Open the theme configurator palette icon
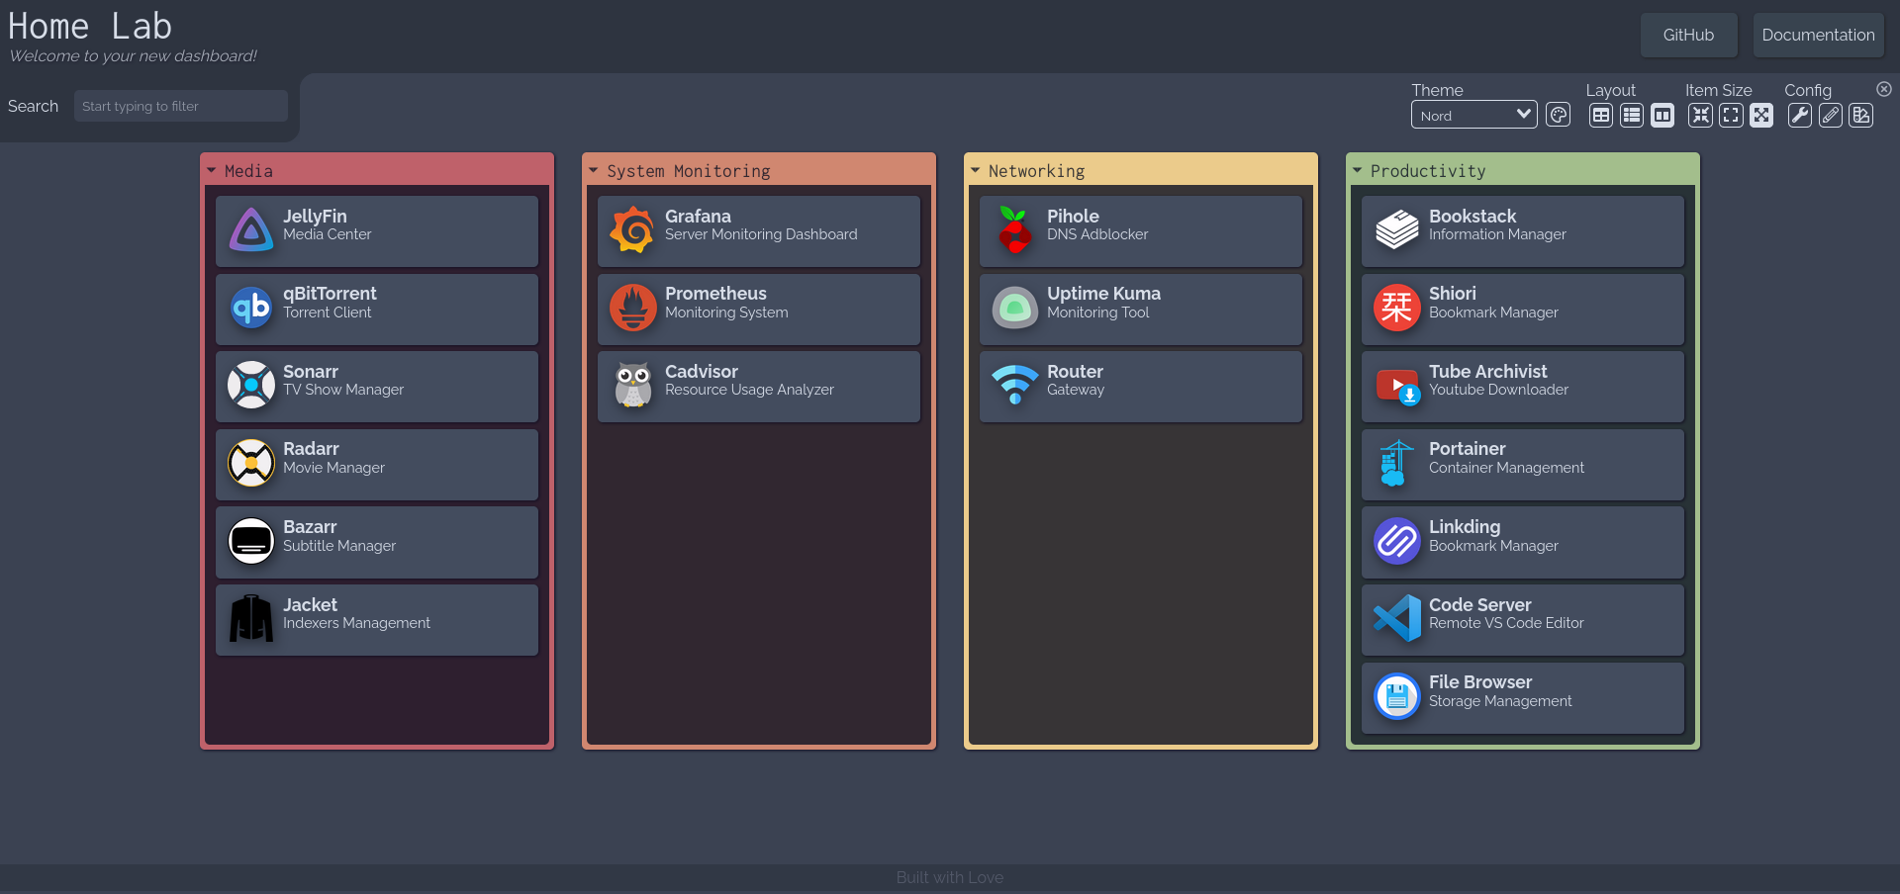This screenshot has width=1900, height=894. (1558, 116)
